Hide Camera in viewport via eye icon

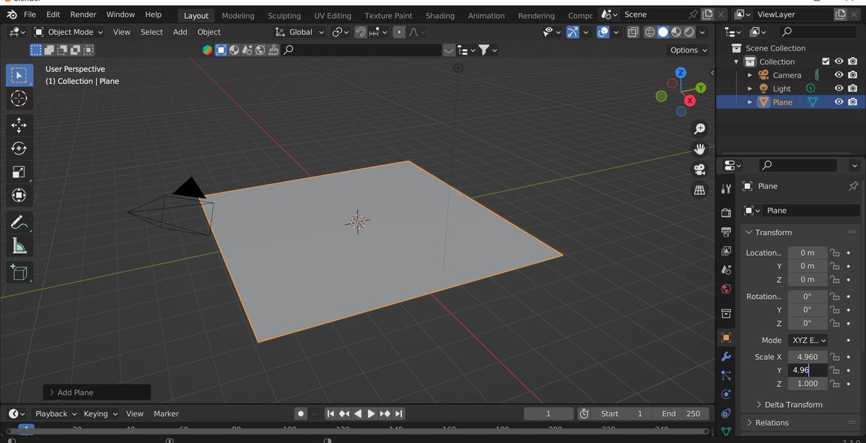pyautogui.click(x=839, y=75)
